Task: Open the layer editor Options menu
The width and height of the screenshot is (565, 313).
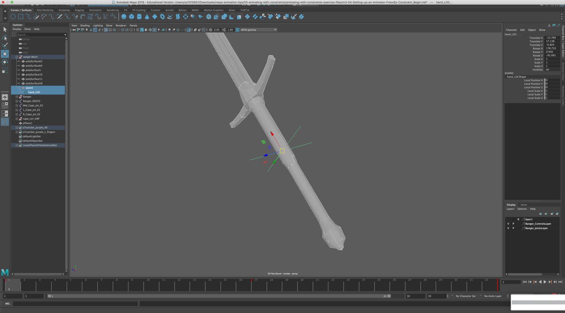Action: click(522, 209)
